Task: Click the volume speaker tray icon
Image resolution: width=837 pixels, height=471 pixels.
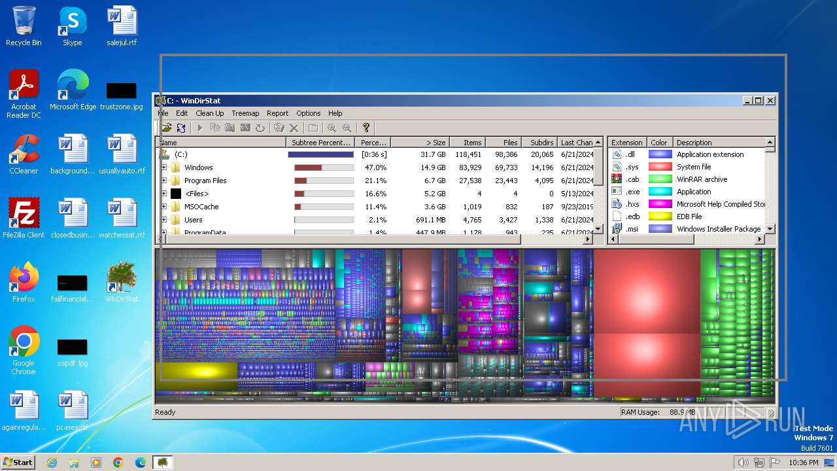Action: pos(742,462)
